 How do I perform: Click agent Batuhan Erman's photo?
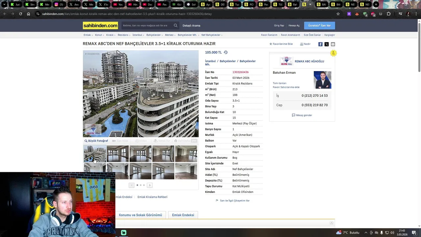(x=322, y=80)
